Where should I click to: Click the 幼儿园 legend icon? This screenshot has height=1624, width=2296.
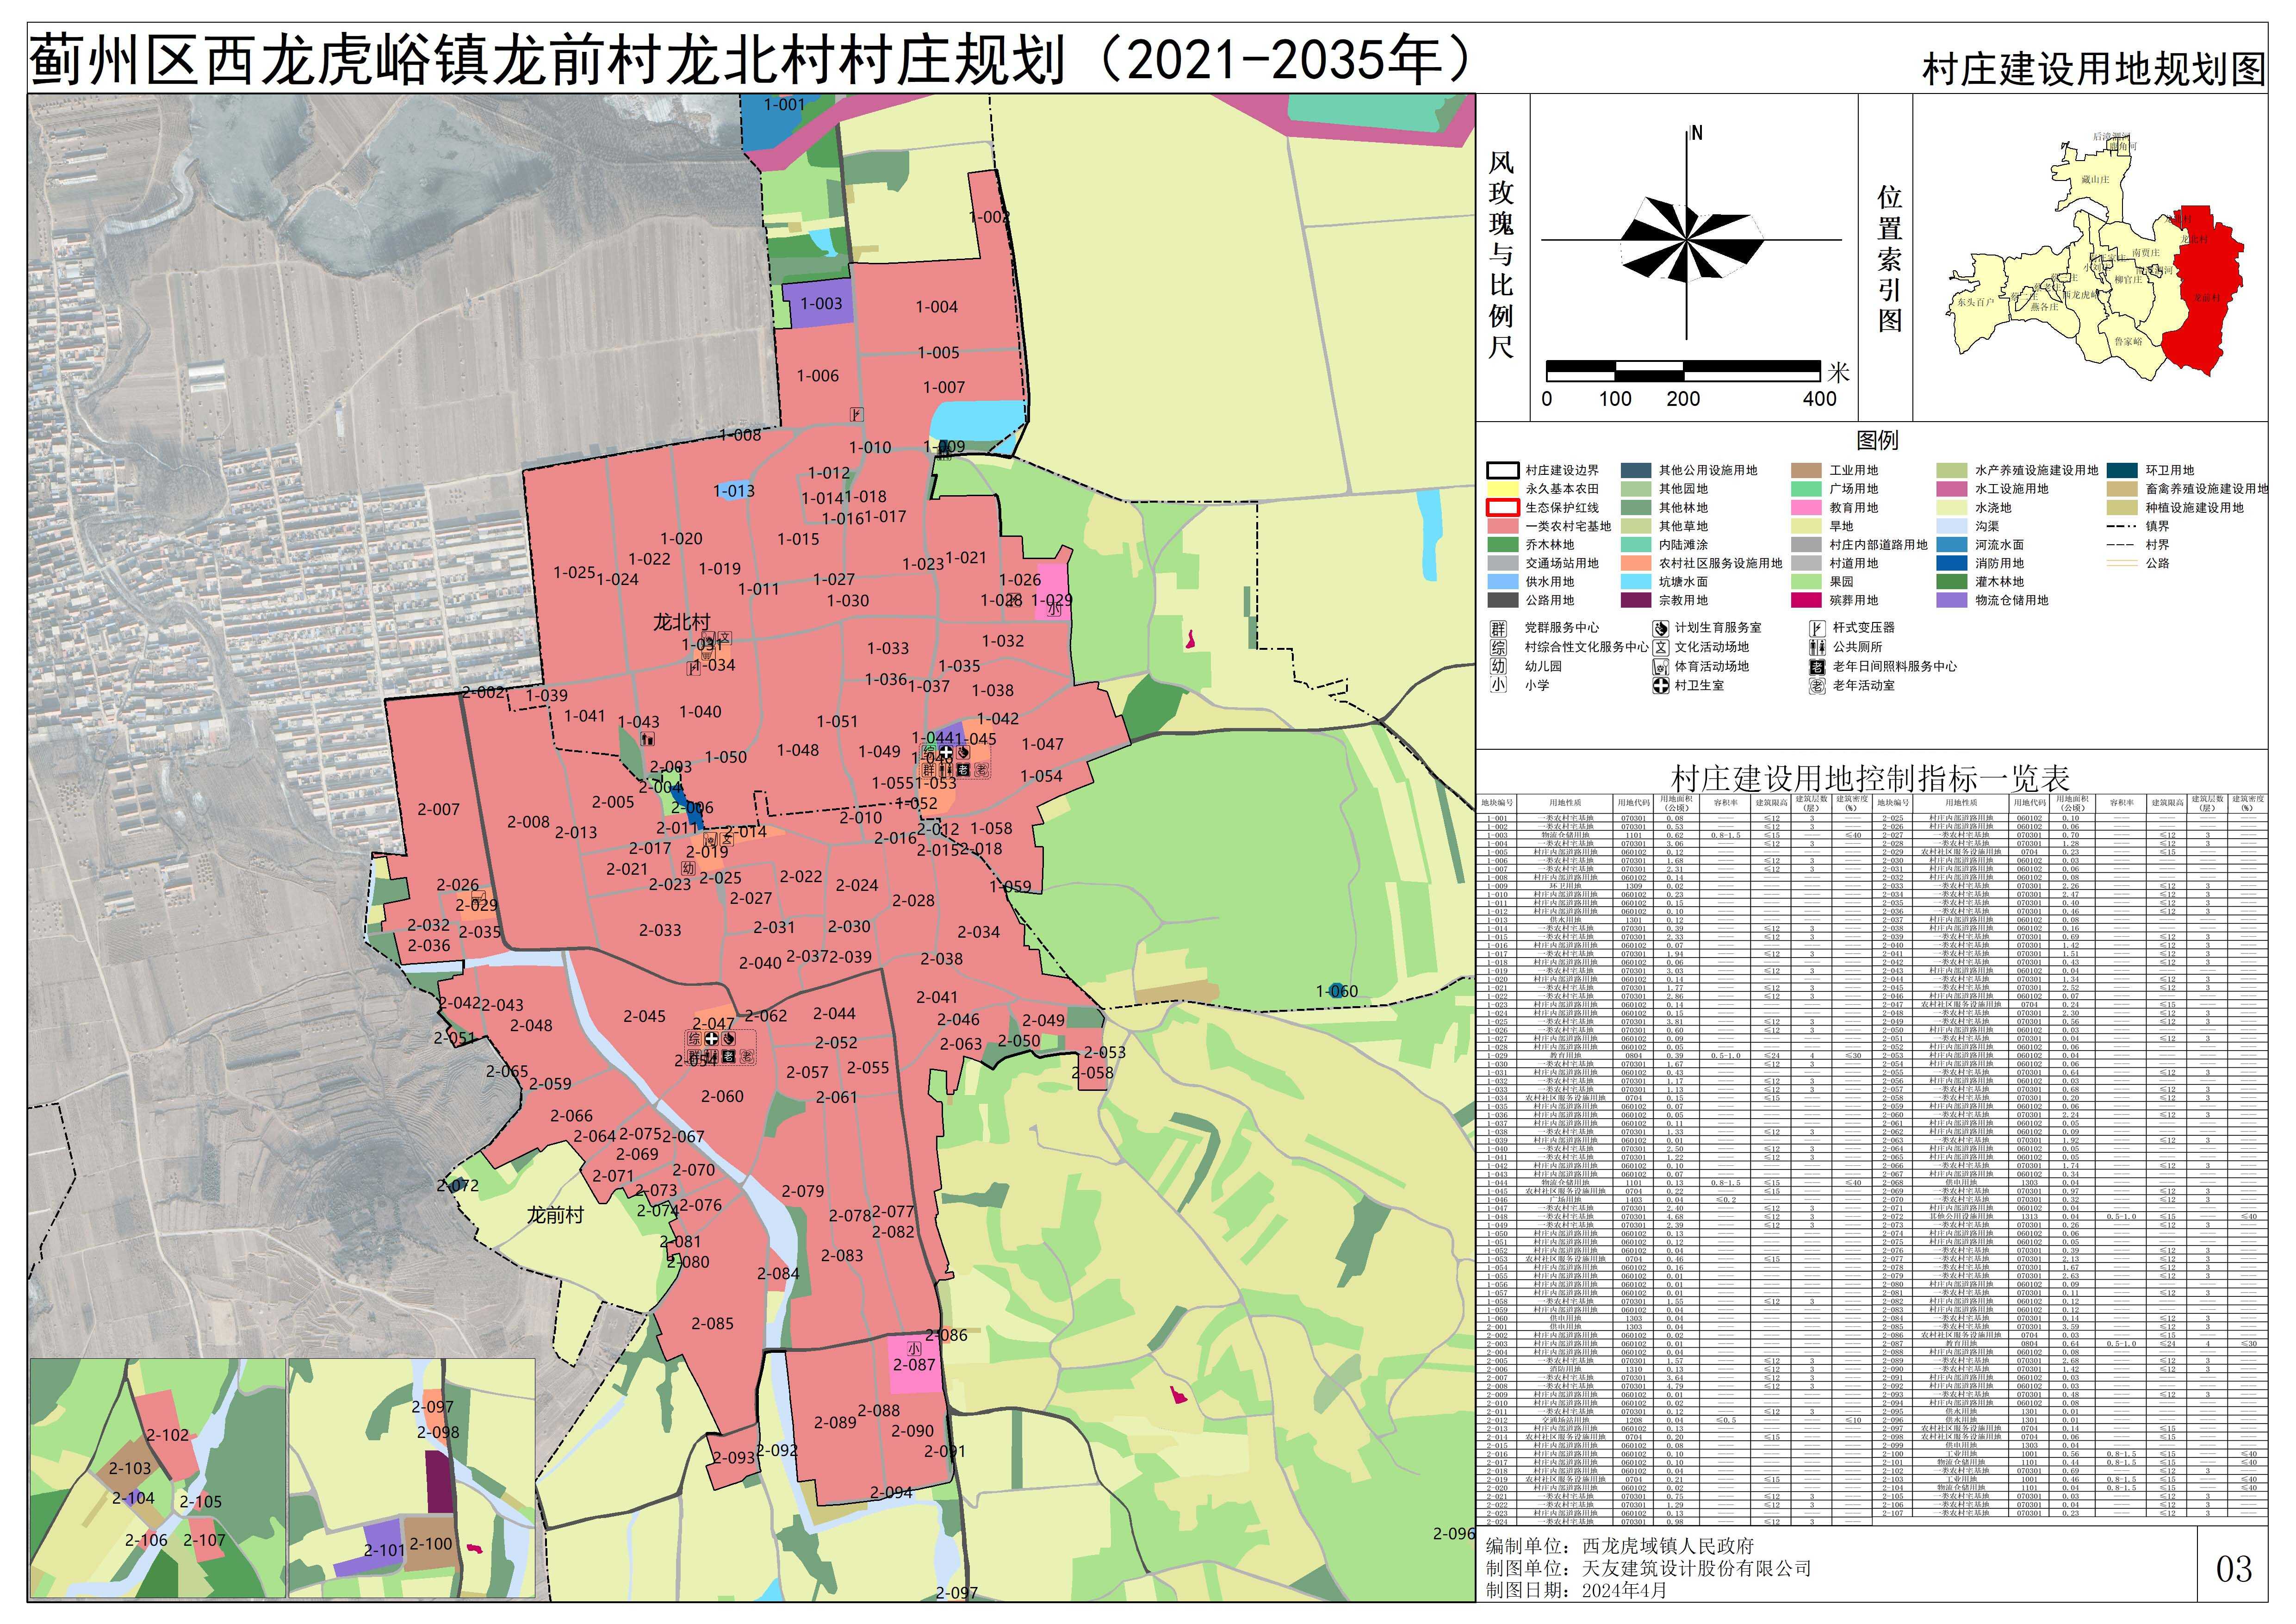(1497, 667)
